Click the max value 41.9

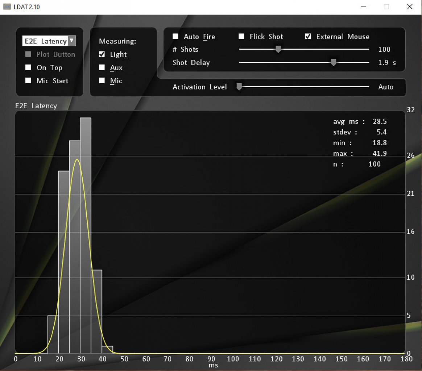[x=380, y=153]
